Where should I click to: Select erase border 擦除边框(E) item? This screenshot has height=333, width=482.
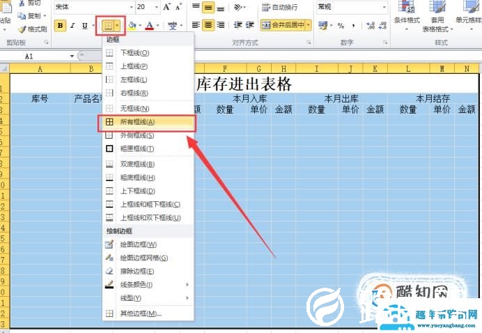[148, 271]
